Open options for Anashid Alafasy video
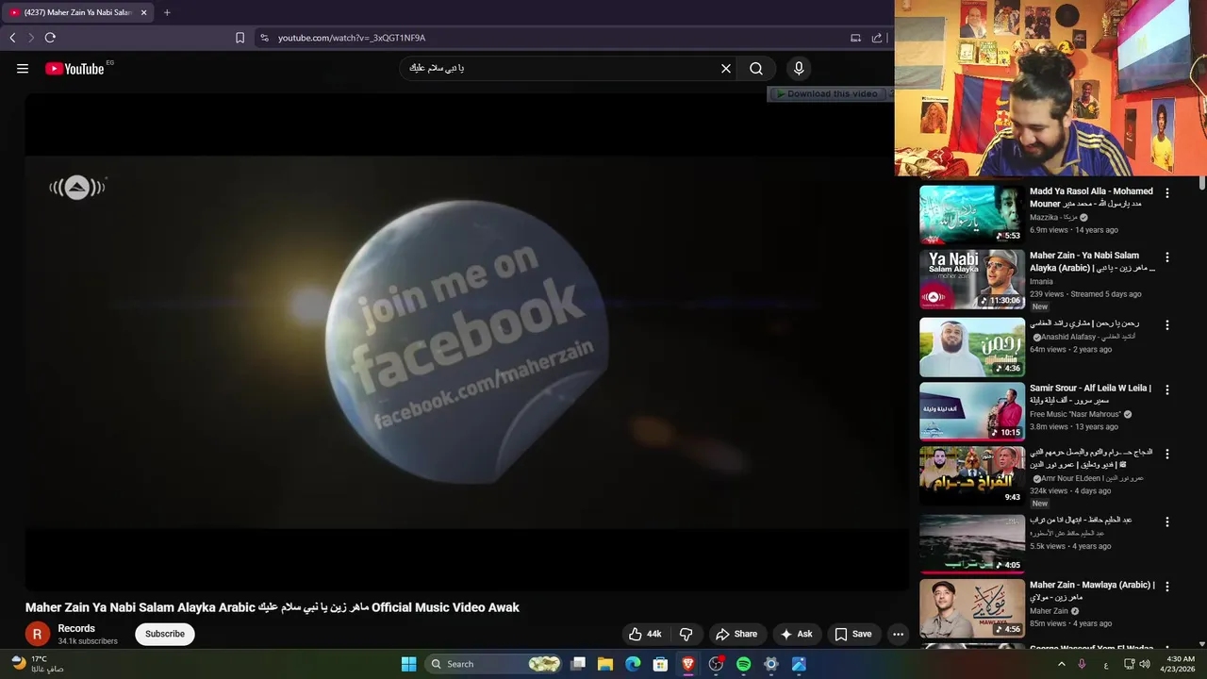This screenshot has height=679, width=1207. [x=1167, y=324]
